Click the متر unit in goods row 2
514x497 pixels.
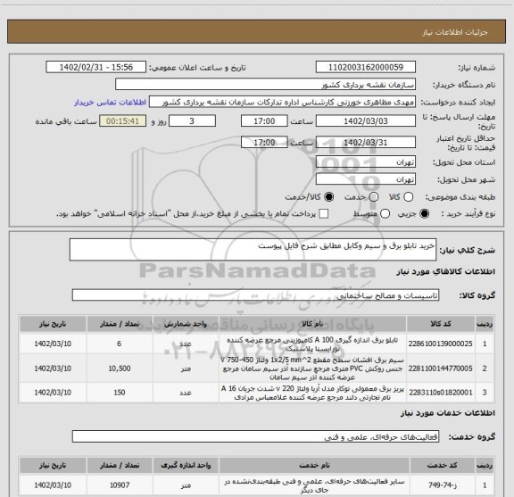tap(186, 369)
